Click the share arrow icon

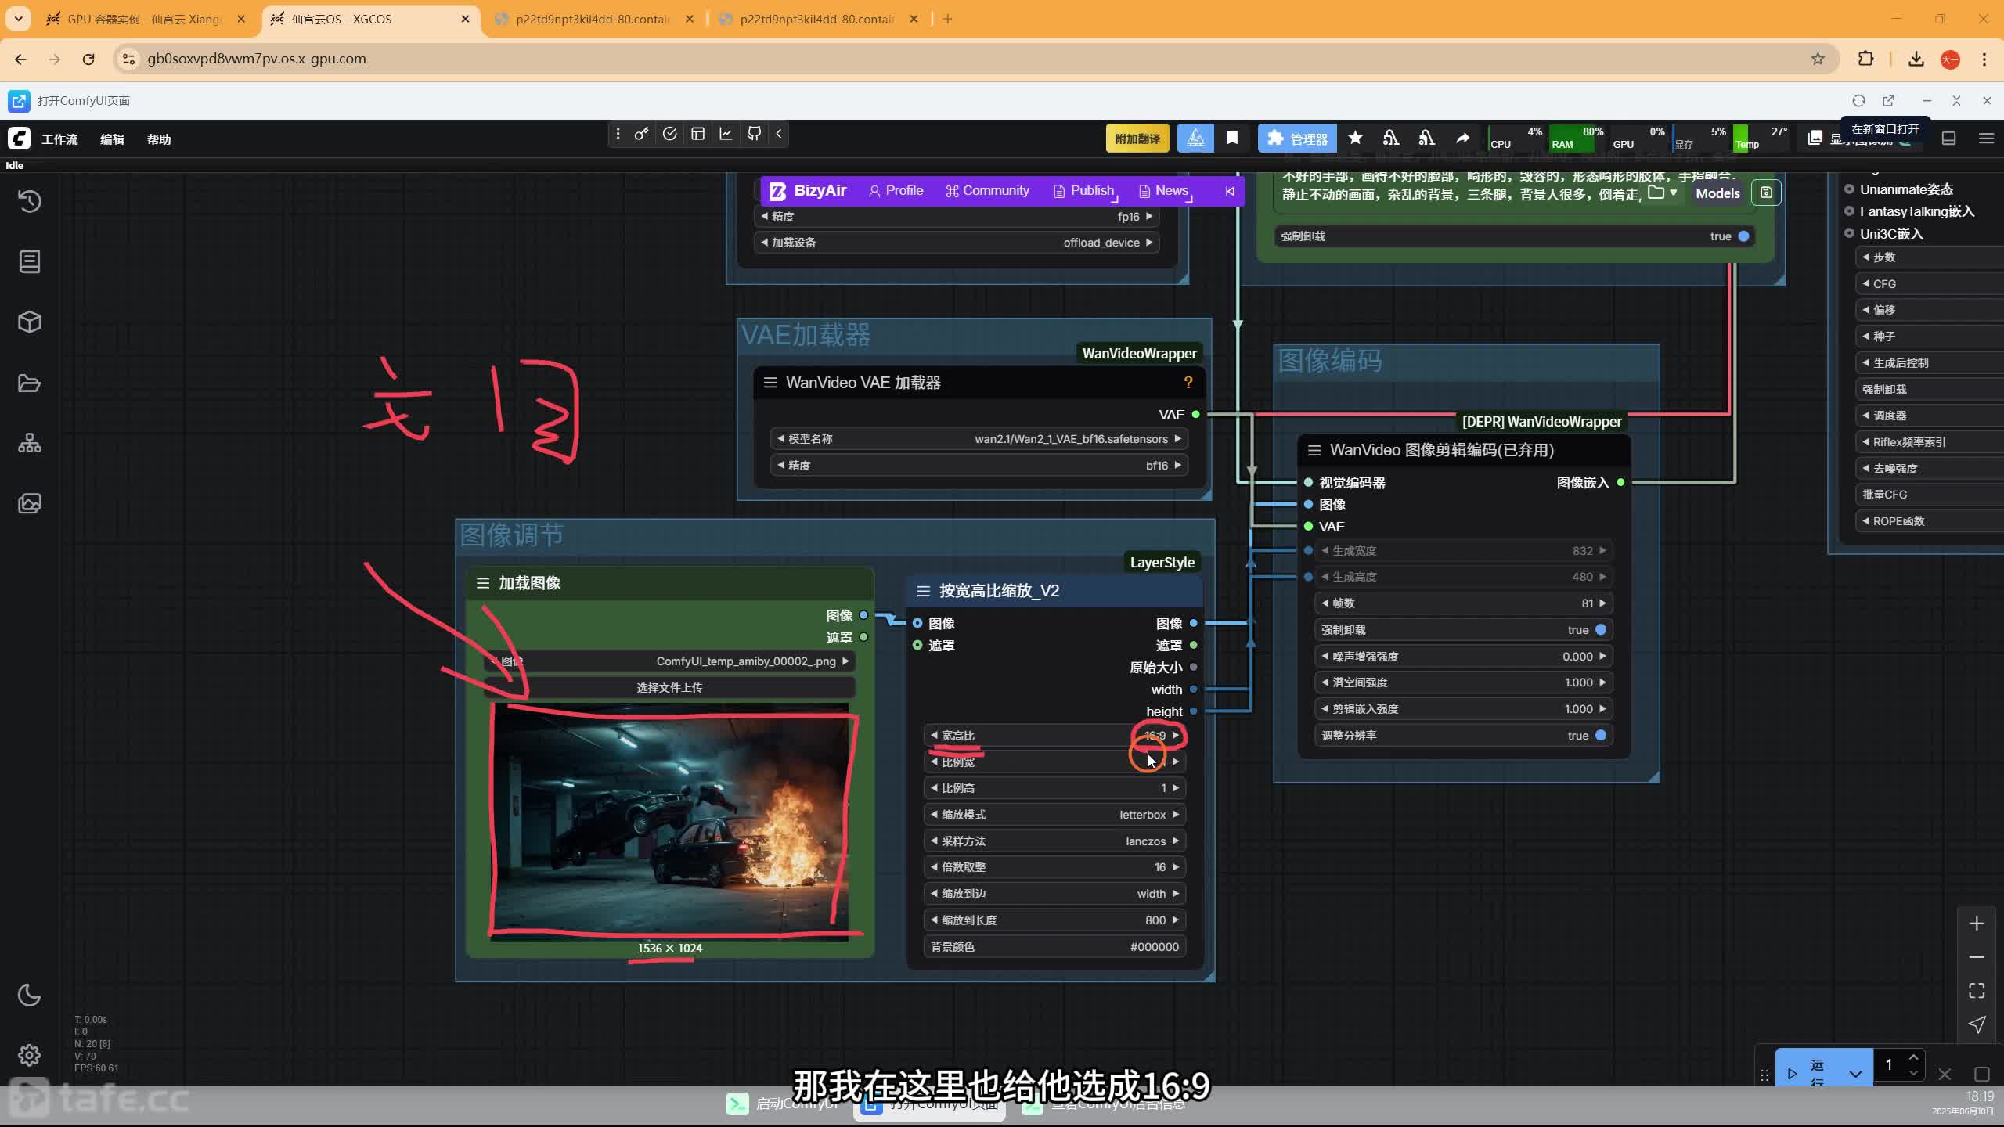point(1462,139)
